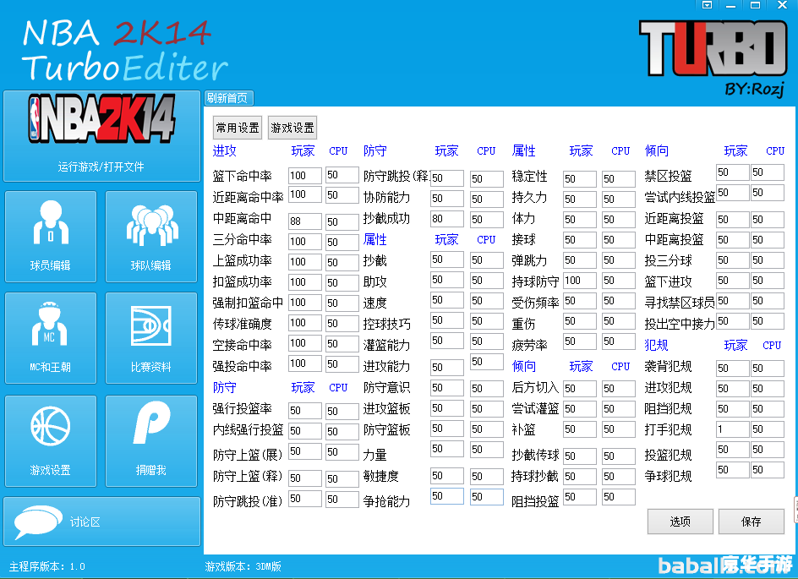
Task: Click the 强行投篮率 player value field
Action: [305, 411]
